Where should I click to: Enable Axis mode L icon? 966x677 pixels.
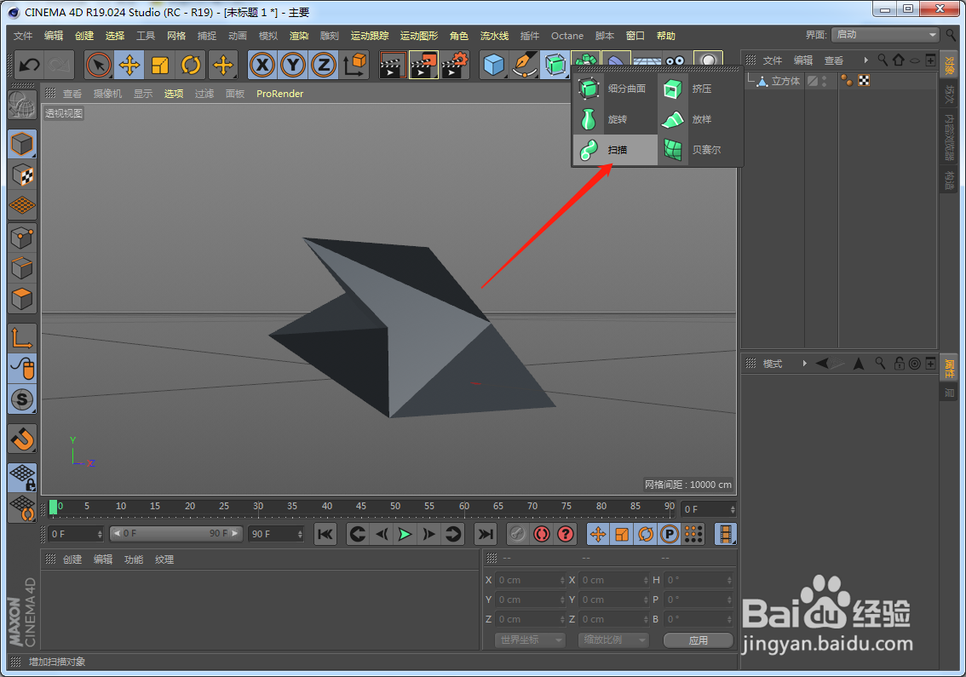point(22,338)
